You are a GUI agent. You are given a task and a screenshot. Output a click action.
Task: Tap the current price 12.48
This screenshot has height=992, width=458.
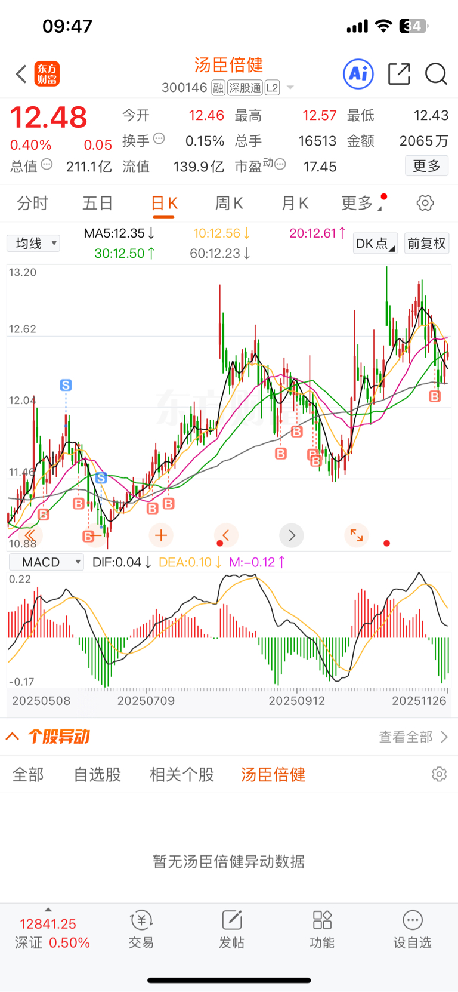click(x=49, y=117)
